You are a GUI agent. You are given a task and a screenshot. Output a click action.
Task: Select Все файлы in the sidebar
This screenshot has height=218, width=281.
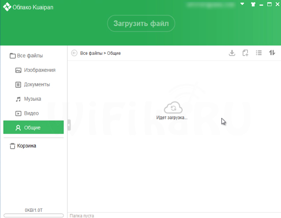[x=30, y=56]
